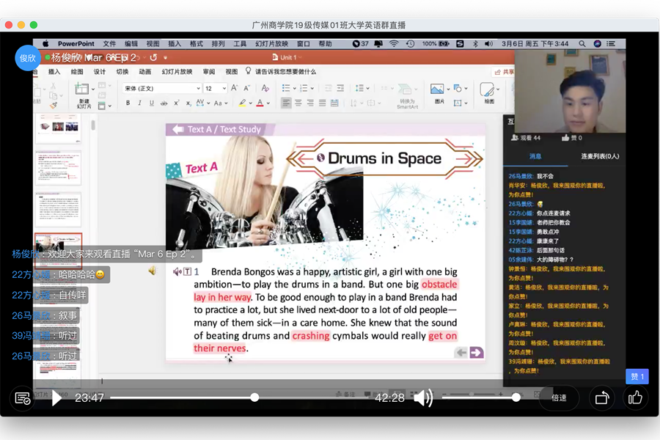
Task: Open the Apple menu
Action: click(45, 44)
